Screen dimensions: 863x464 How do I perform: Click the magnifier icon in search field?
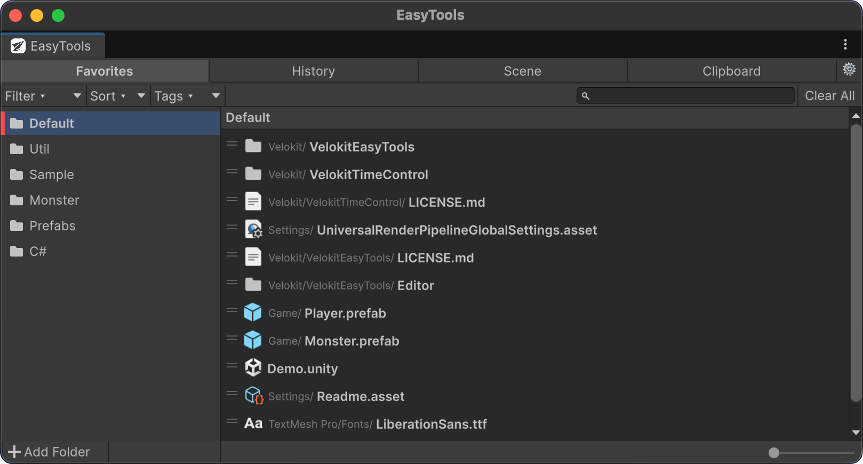tap(586, 96)
